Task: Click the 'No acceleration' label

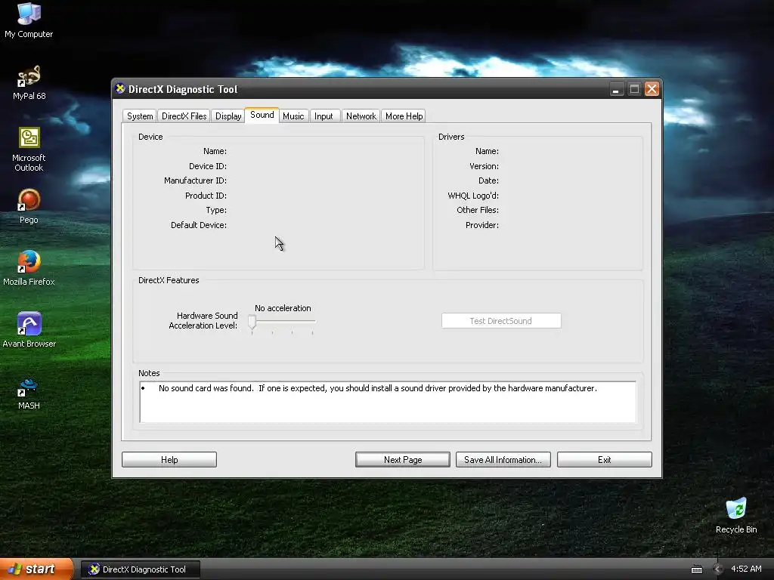Action: (283, 308)
